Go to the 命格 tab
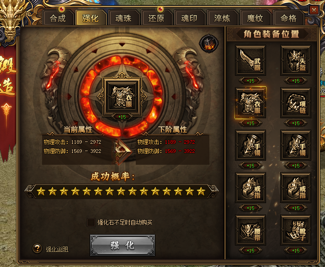Viewport: 325px width, 267px height. (288, 18)
